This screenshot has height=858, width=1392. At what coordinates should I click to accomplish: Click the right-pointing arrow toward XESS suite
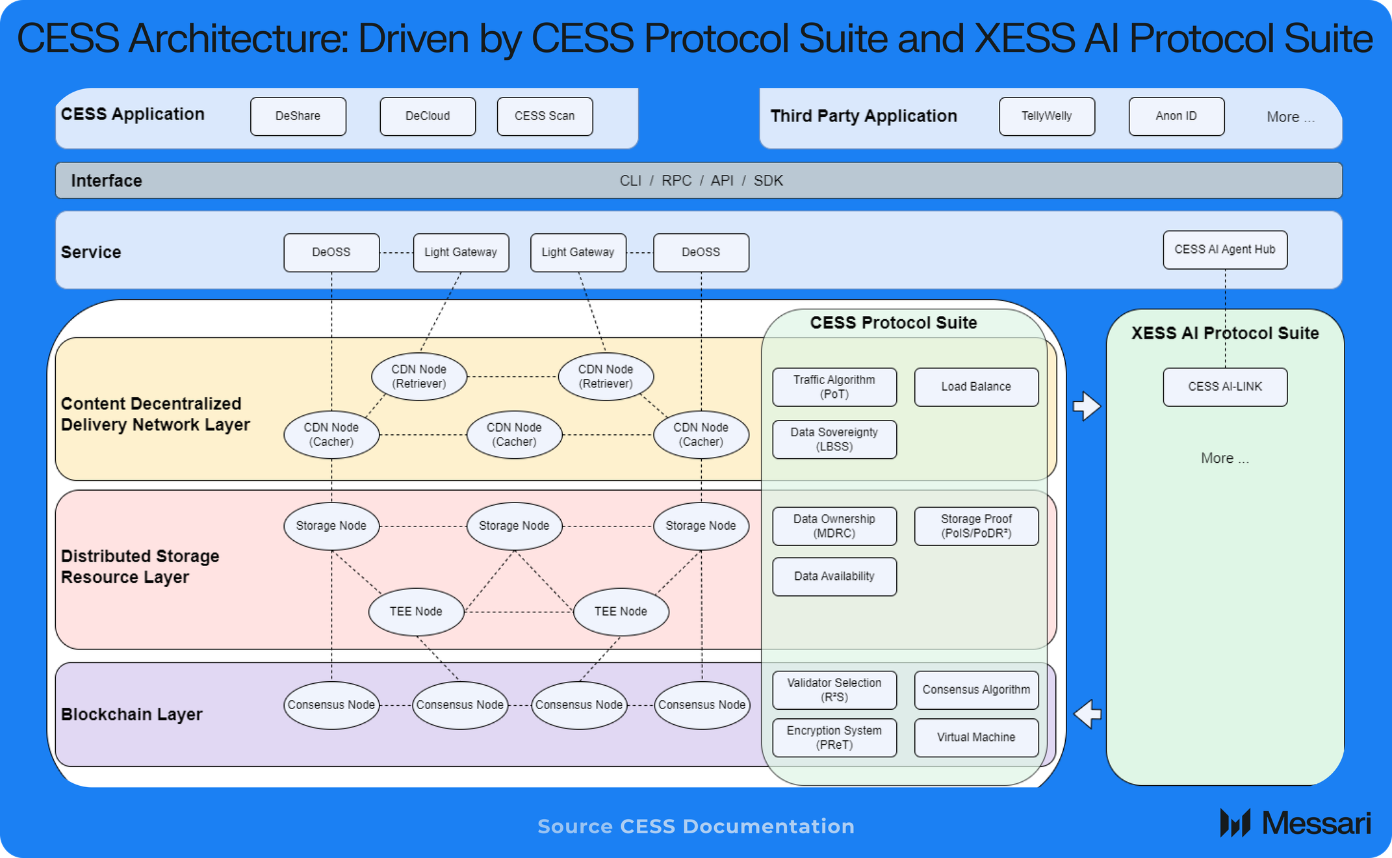(x=1087, y=406)
